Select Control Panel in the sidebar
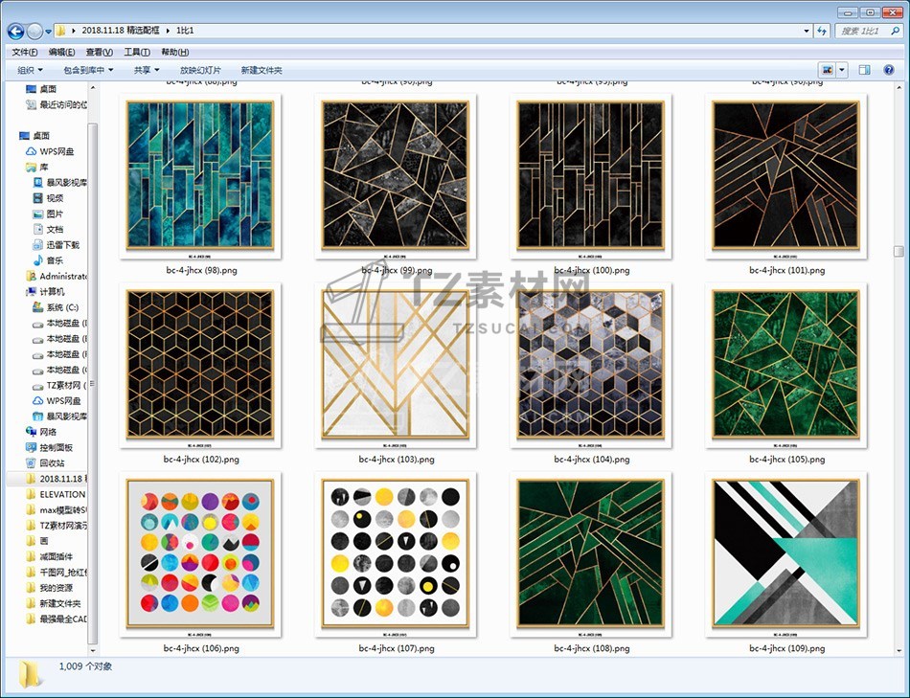 (x=56, y=447)
